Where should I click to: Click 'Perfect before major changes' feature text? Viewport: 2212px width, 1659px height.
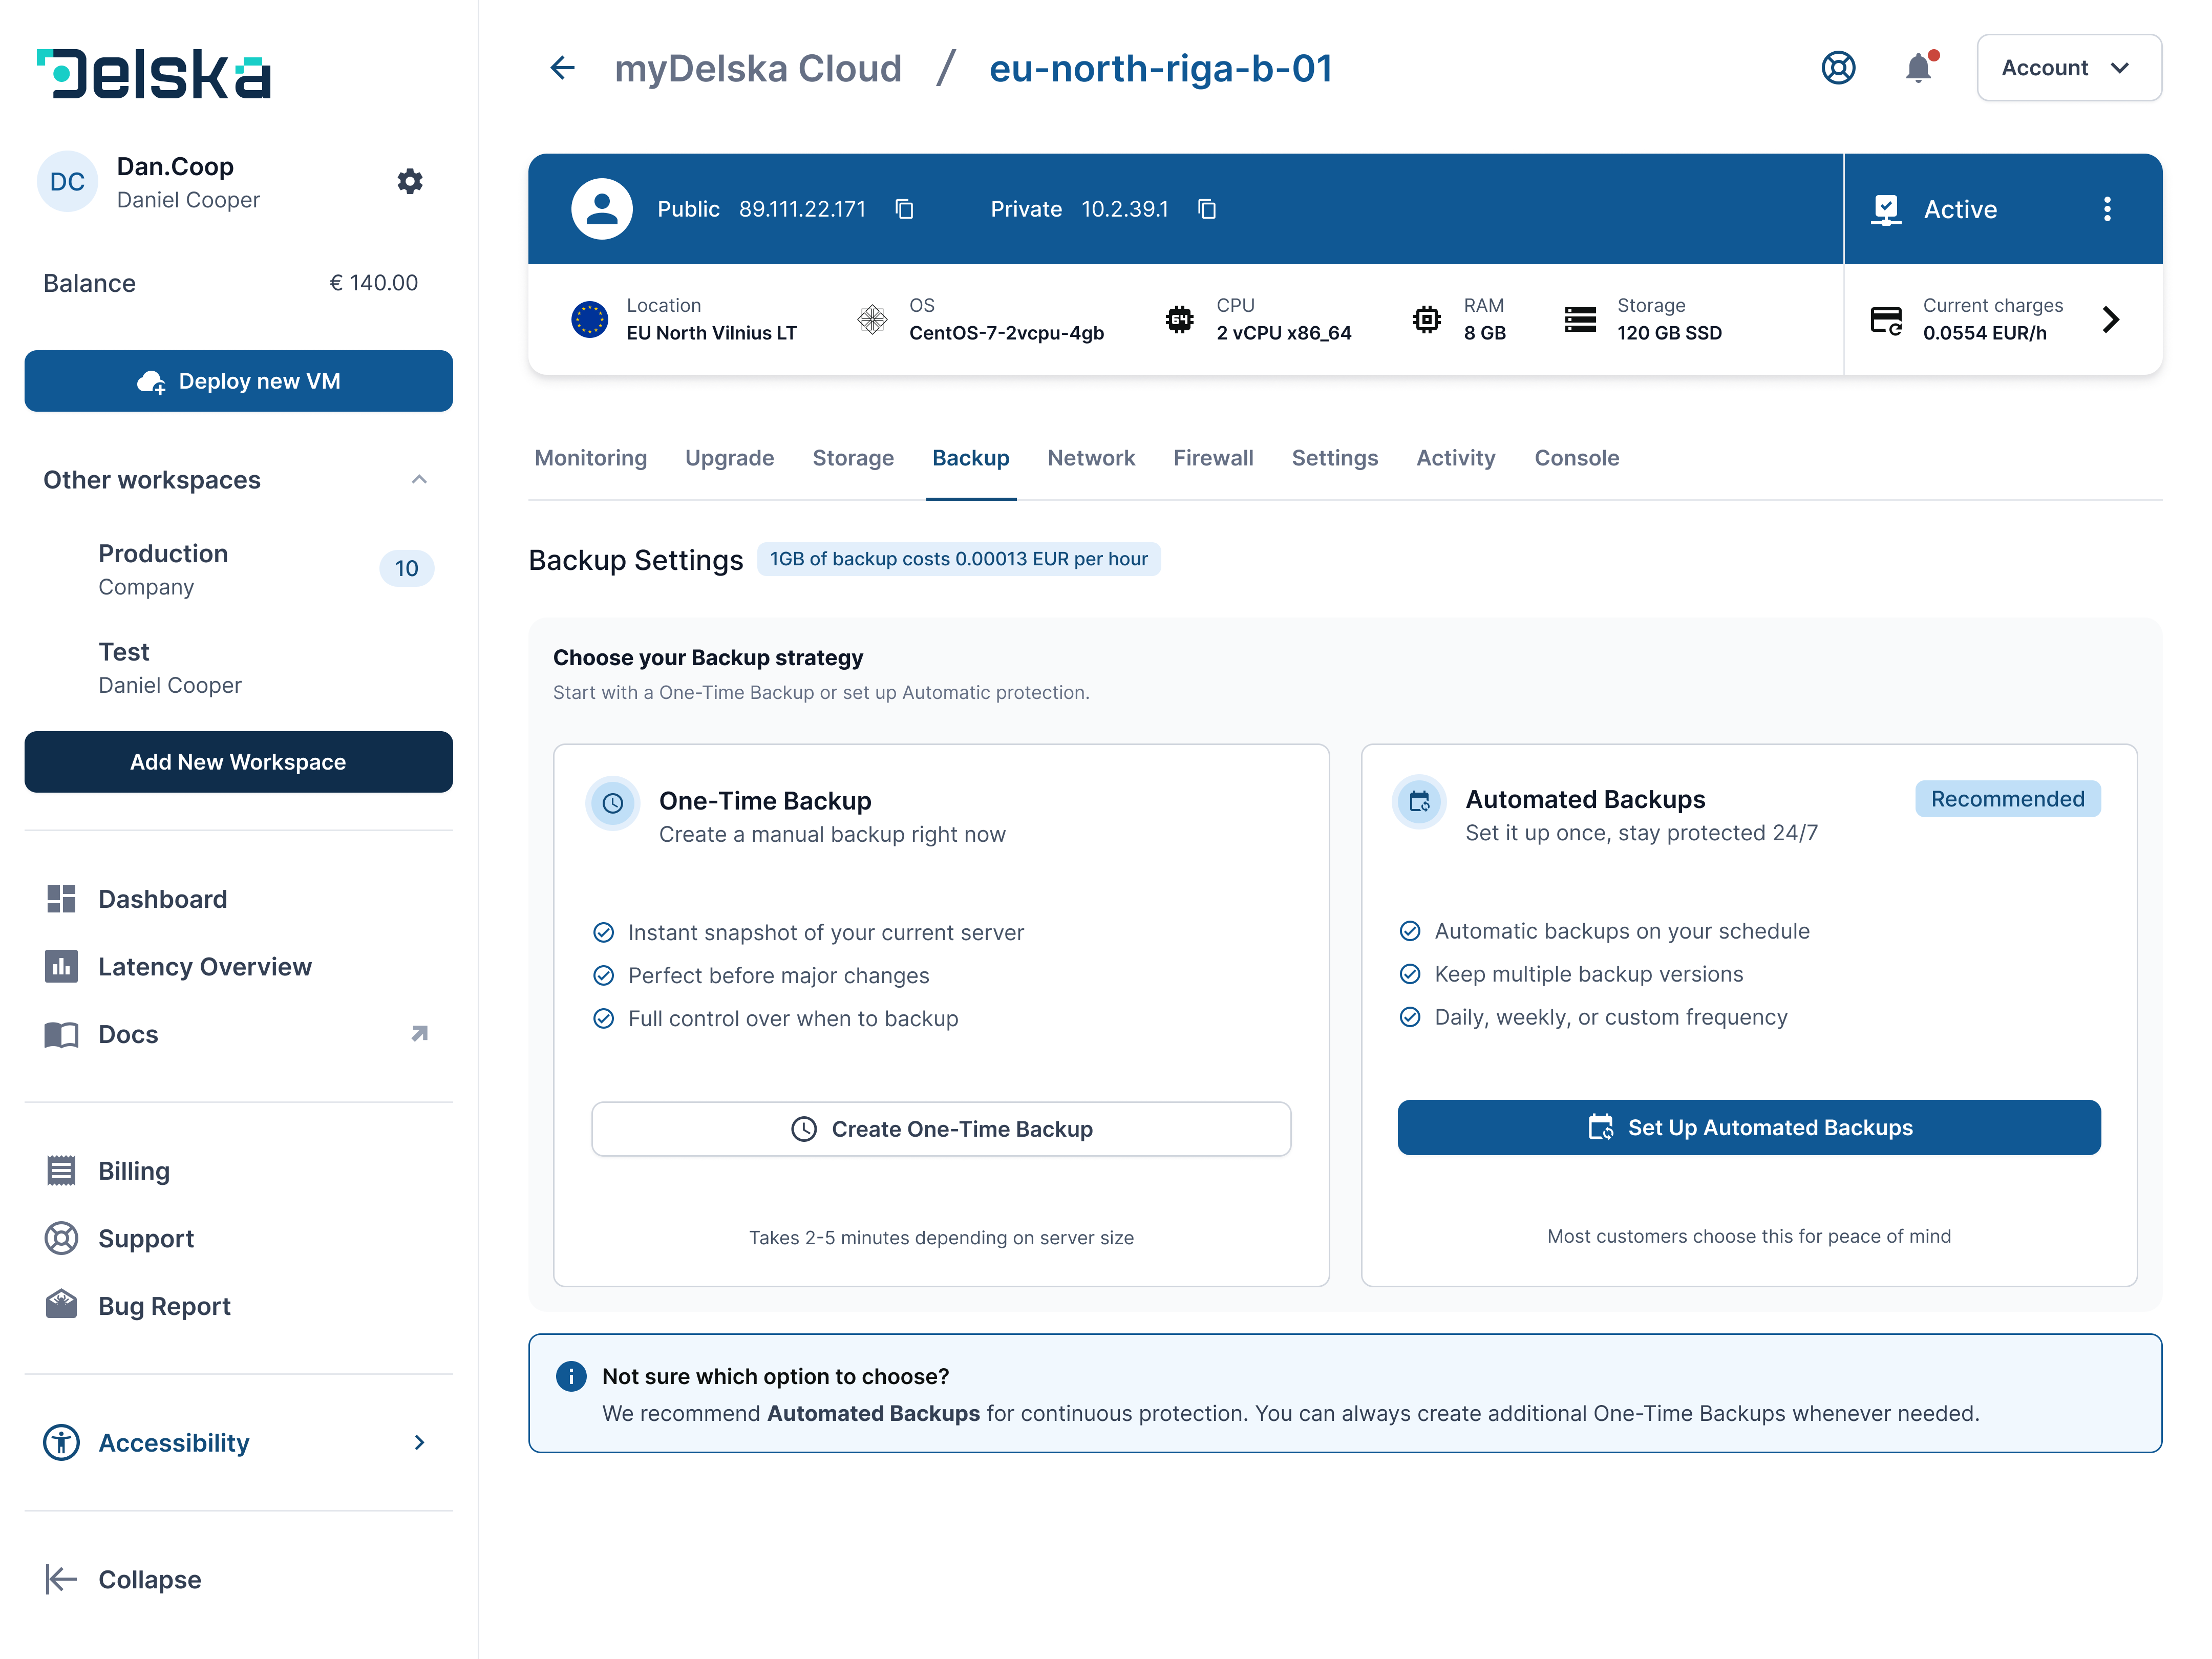778,975
